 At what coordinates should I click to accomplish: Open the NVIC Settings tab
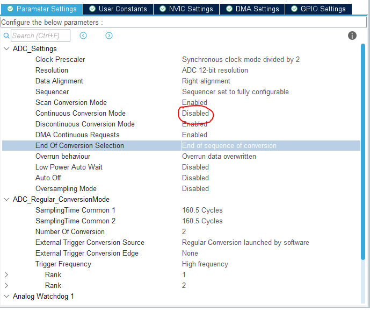(x=186, y=9)
